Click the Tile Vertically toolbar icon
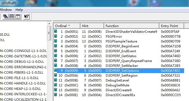This screenshot has height=101, width=189. pos(18,17)
